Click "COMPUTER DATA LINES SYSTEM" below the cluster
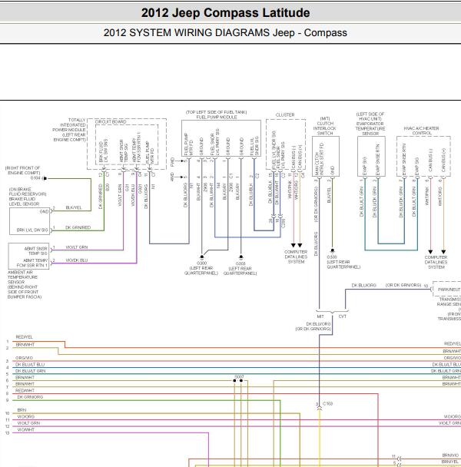 pyautogui.click(x=296, y=257)
